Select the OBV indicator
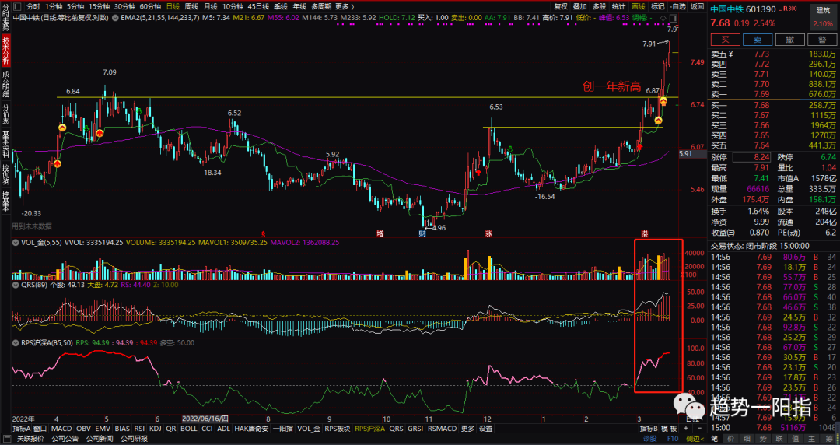Viewport: 840px width, 445px height. pos(83,429)
